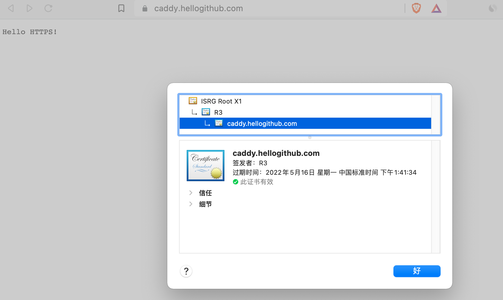Click the Brave Rewards triangle icon
Screen dimensions: 503x300
(436, 9)
